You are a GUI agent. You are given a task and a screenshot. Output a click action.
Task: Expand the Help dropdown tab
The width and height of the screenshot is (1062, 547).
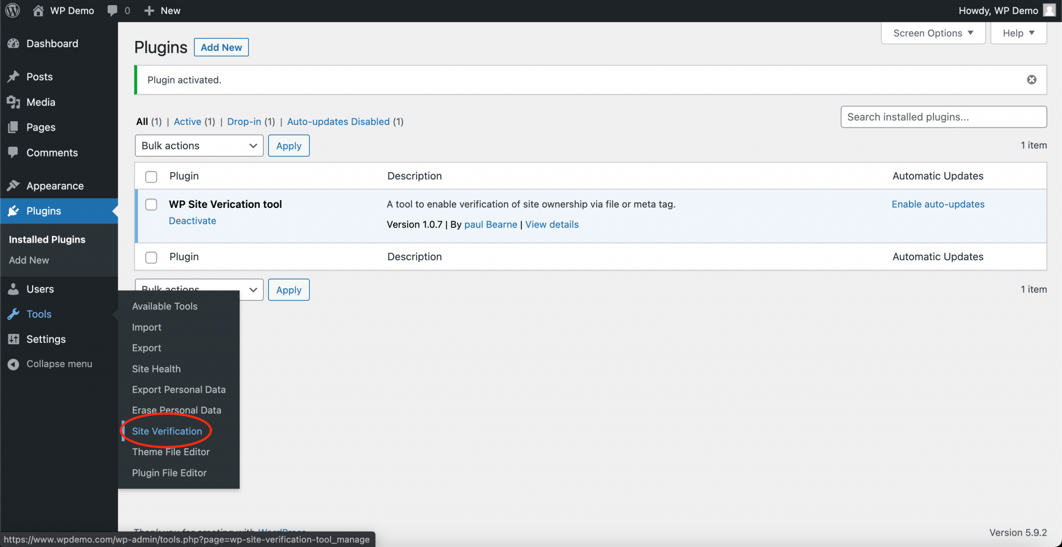coord(1018,33)
